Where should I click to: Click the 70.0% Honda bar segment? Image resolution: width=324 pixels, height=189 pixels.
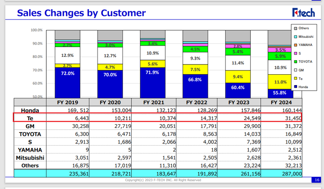tap(110, 84)
